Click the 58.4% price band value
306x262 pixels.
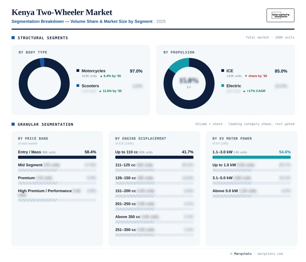point(90,152)
